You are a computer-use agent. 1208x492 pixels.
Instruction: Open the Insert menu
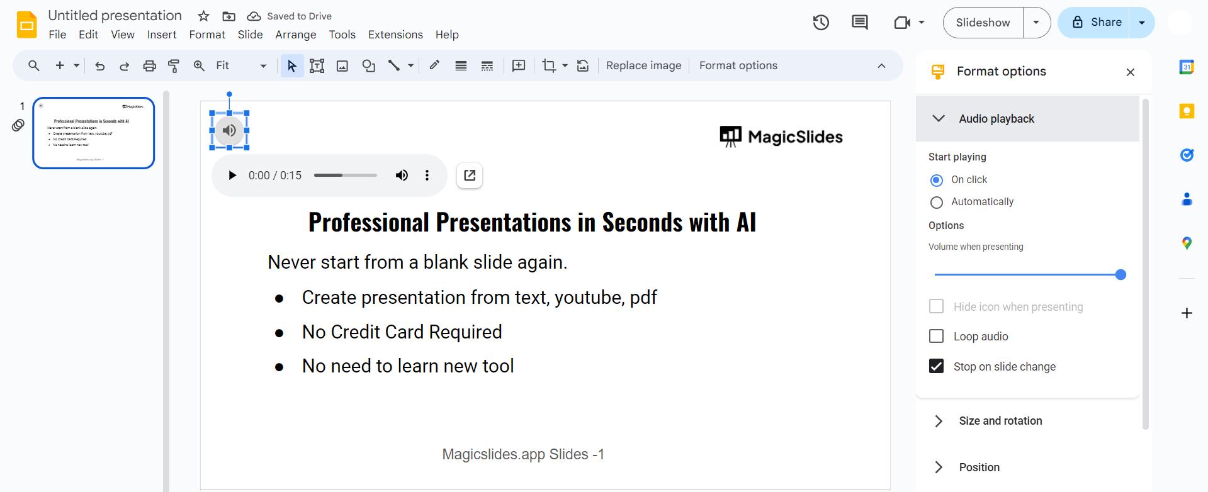[x=162, y=35]
